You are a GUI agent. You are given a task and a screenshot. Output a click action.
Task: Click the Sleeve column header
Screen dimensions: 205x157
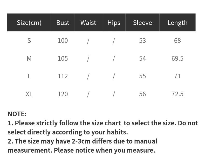pyautogui.click(x=142, y=23)
